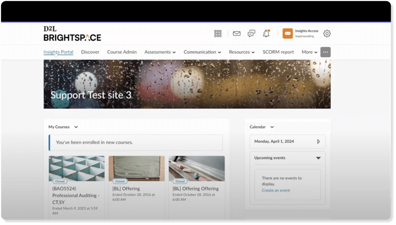
Task: Collapse the Upcoming events section
Action: (x=318, y=158)
